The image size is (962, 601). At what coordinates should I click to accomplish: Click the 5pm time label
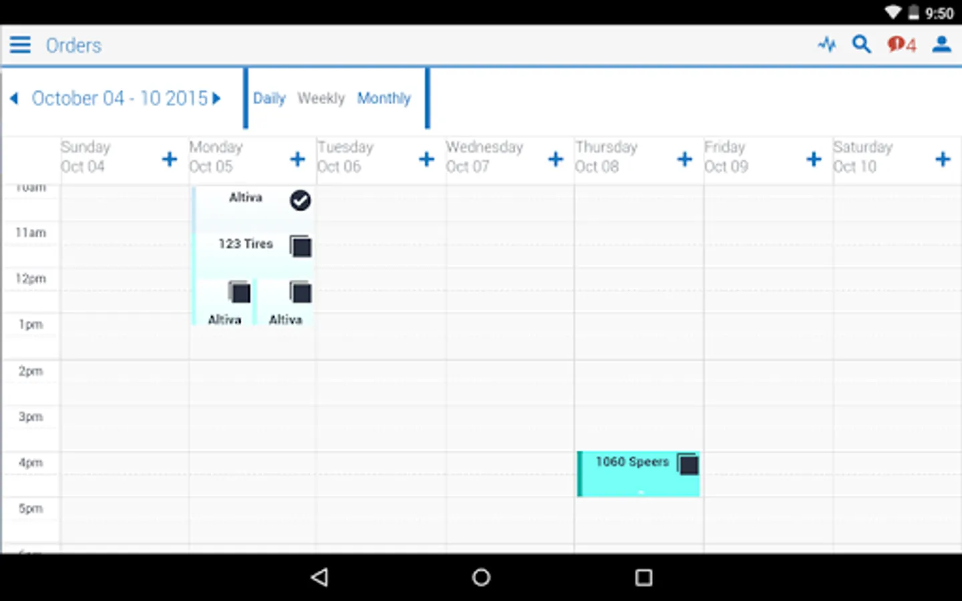pyautogui.click(x=31, y=508)
